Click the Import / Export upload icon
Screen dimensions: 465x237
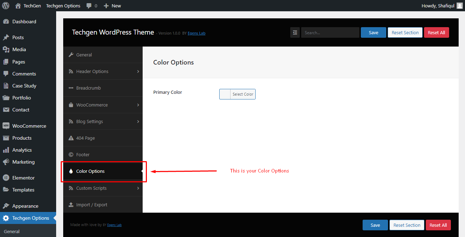tap(71, 205)
